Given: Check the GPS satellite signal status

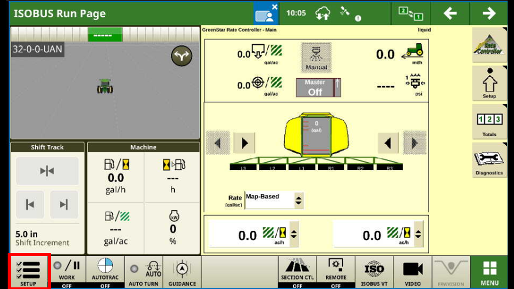Looking at the screenshot, I should tap(350, 13).
